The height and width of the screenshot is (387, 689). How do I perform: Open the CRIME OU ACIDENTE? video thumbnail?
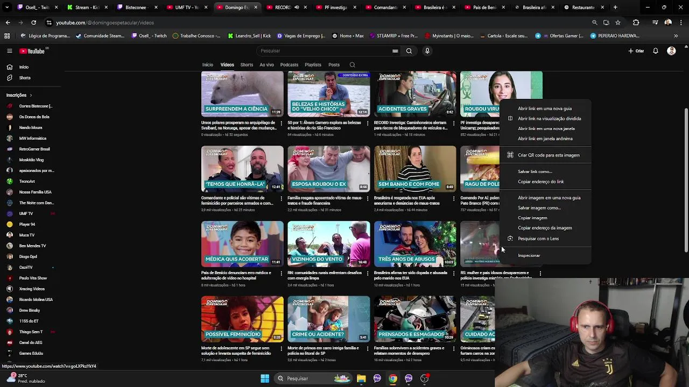tap(329, 319)
